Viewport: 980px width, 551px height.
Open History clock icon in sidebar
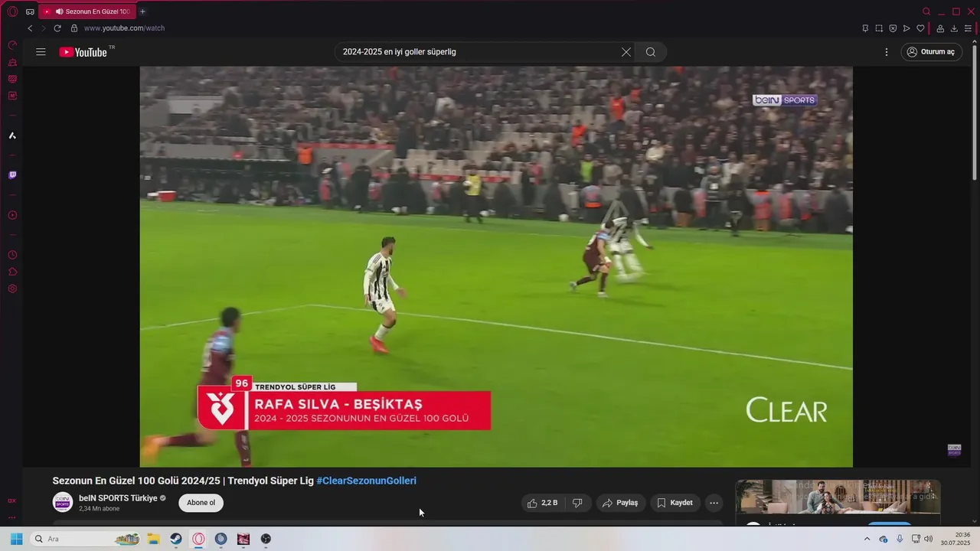12,255
